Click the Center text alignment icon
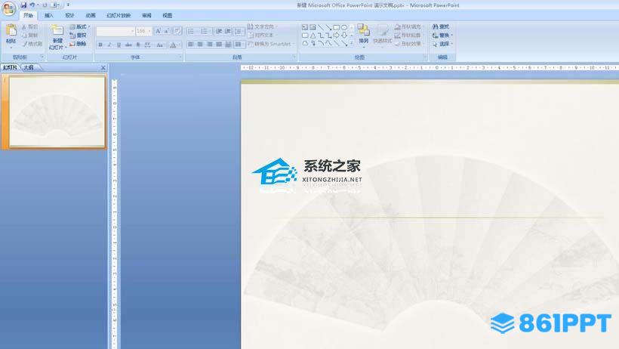The image size is (619, 349). (x=200, y=45)
